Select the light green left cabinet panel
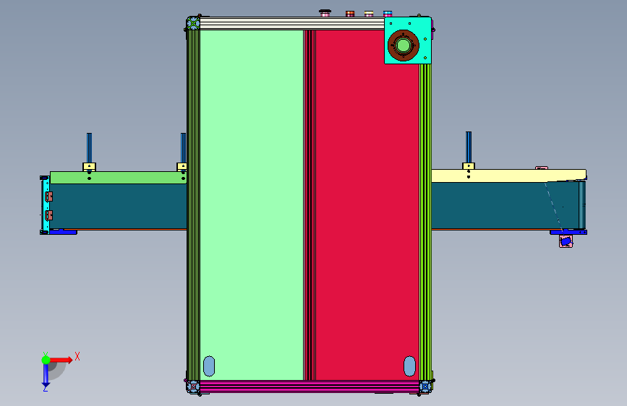 coord(252,204)
